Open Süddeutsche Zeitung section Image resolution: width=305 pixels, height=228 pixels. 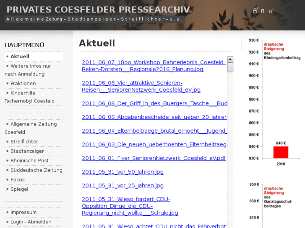[x=34, y=170]
